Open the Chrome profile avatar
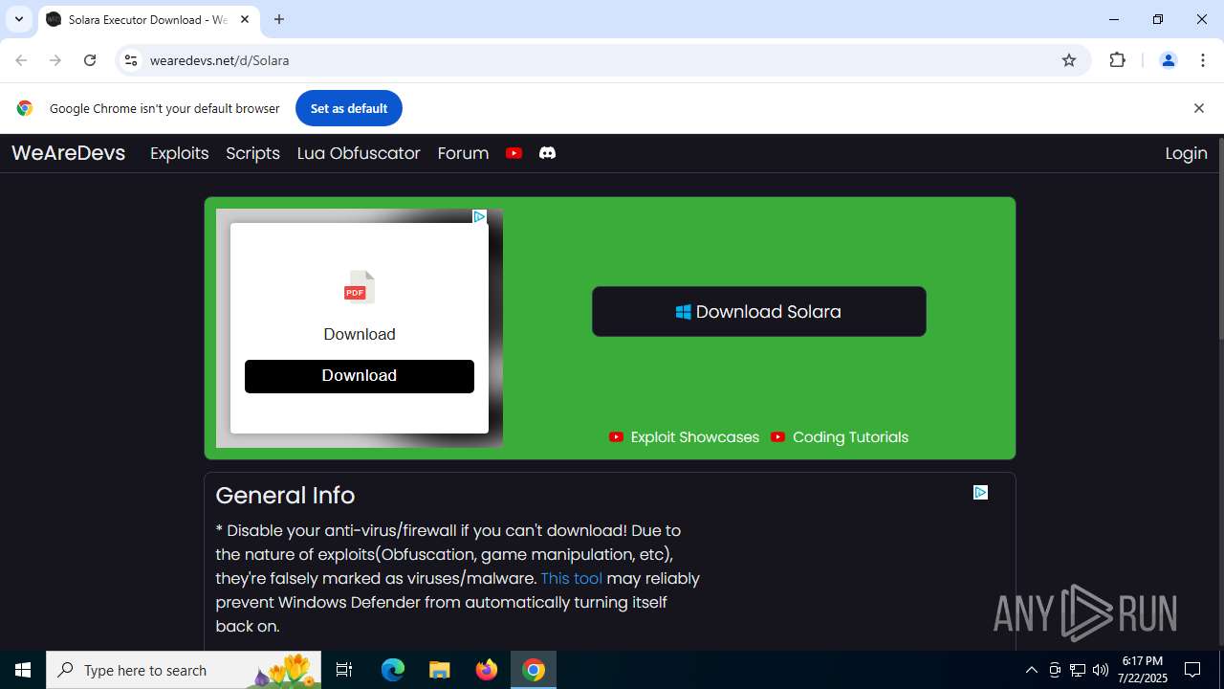Image resolution: width=1224 pixels, height=689 pixels. 1168,60
